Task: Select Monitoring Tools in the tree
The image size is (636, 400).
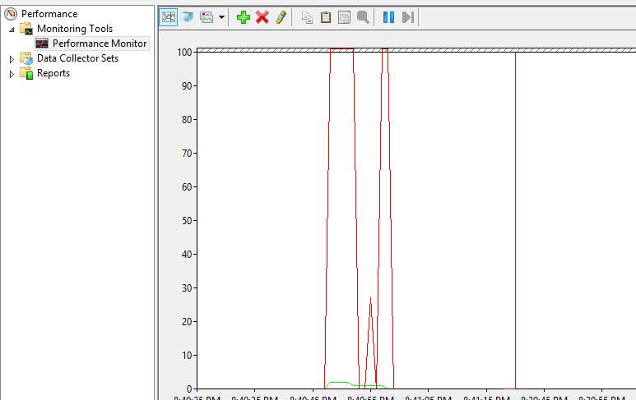Action: (x=75, y=29)
